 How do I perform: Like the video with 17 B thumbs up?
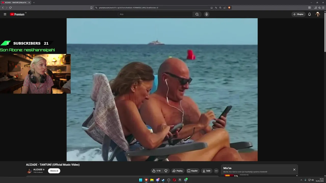[156, 171]
